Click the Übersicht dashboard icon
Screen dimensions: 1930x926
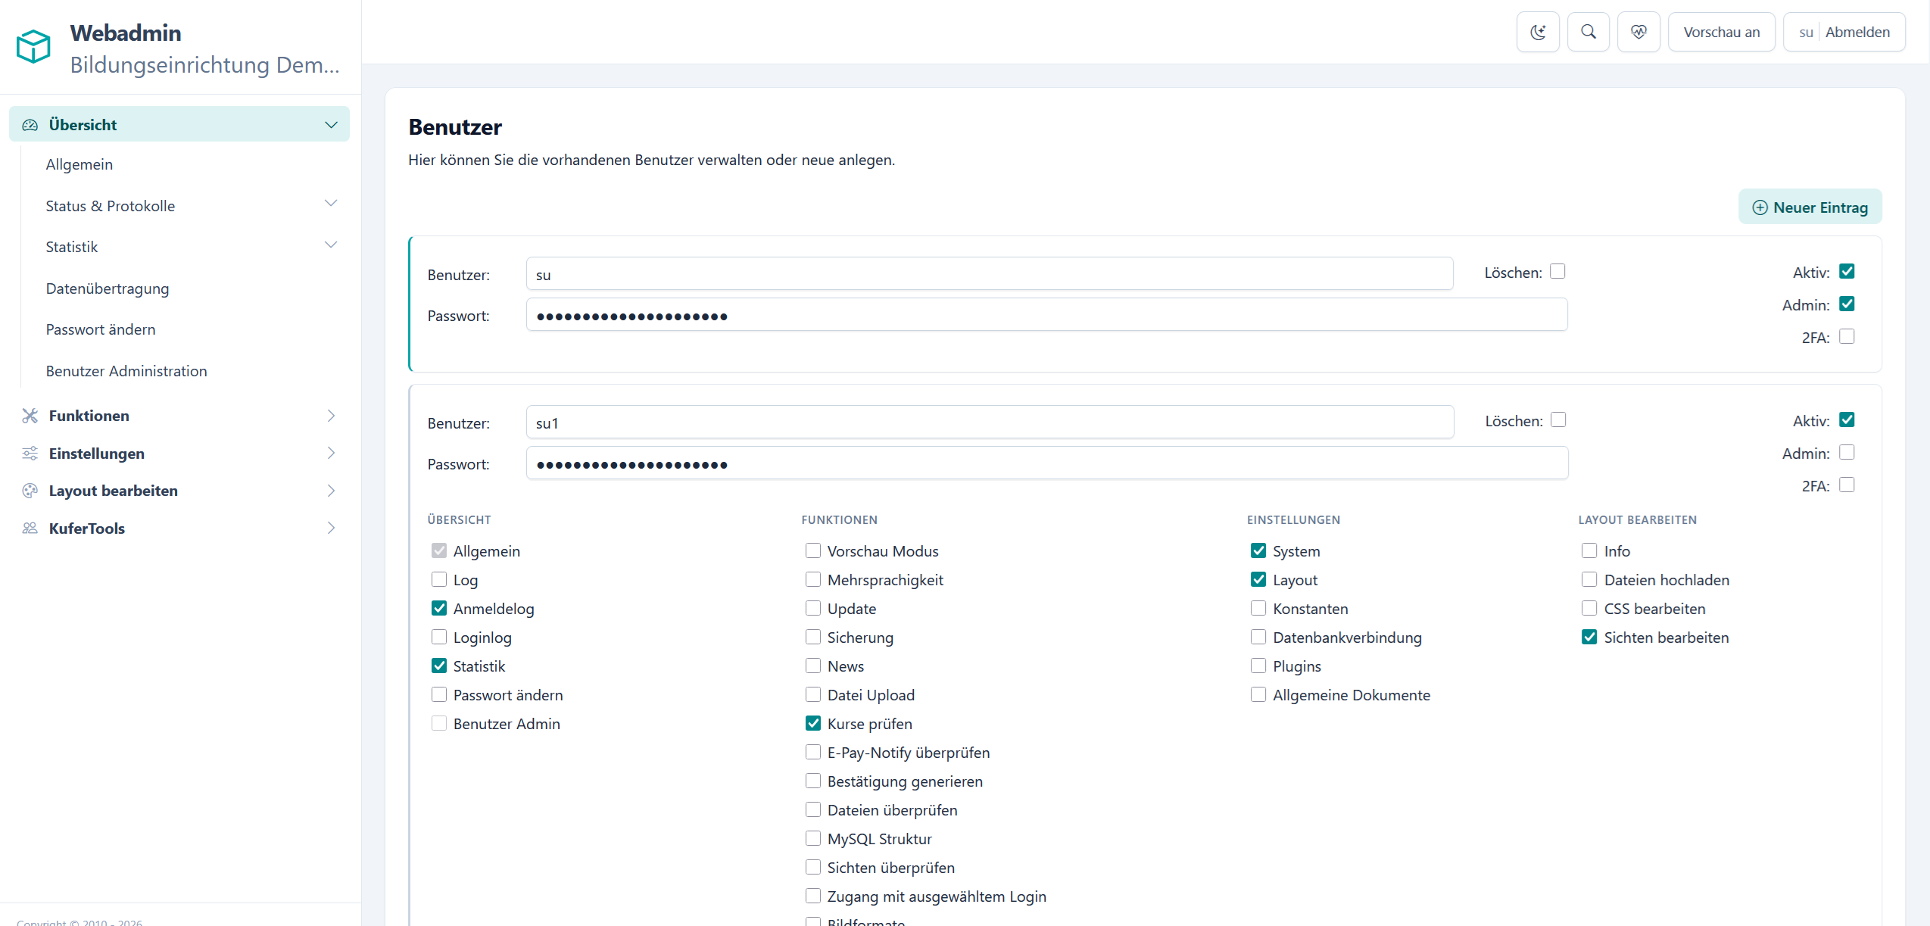point(30,125)
